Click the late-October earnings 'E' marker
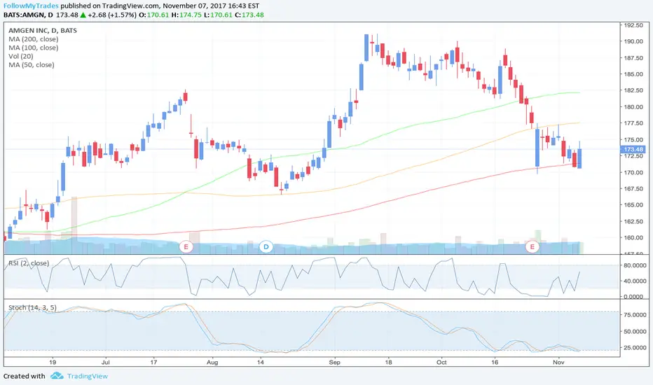653x385 pixels. click(x=532, y=247)
